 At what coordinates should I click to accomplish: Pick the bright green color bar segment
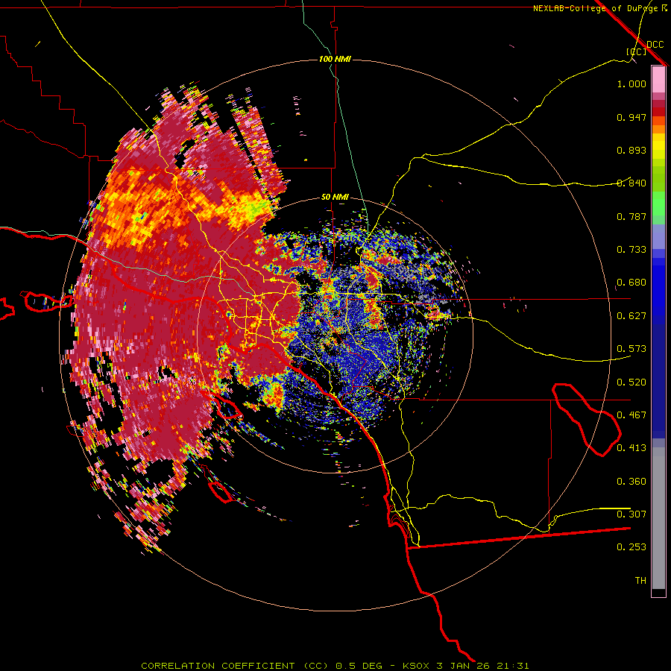(658, 204)
